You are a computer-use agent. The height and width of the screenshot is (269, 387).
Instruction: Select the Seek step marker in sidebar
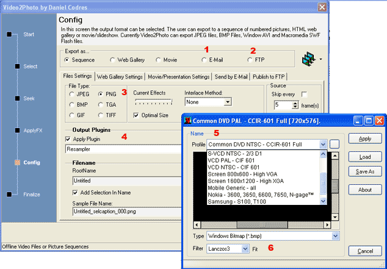17,98
